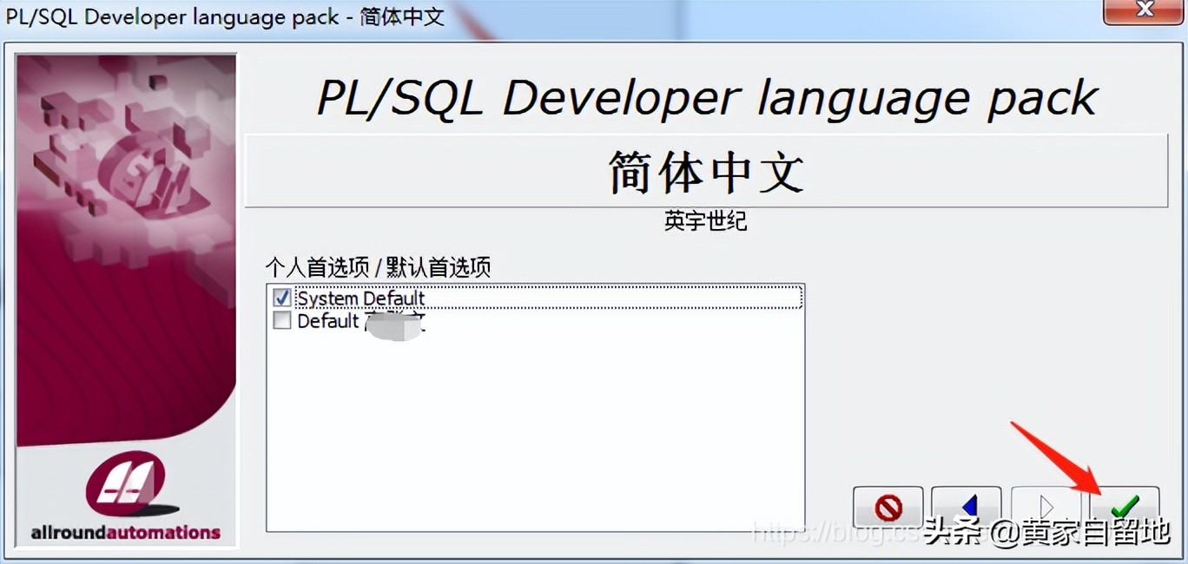
Task: Uncheck the System Default checkbox
Action: [x=282, y=298]
